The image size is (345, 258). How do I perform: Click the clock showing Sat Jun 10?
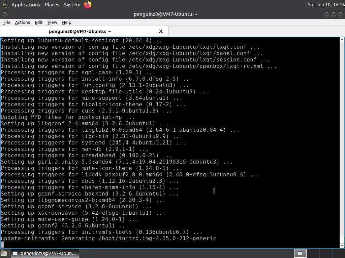tap(326, 5)
